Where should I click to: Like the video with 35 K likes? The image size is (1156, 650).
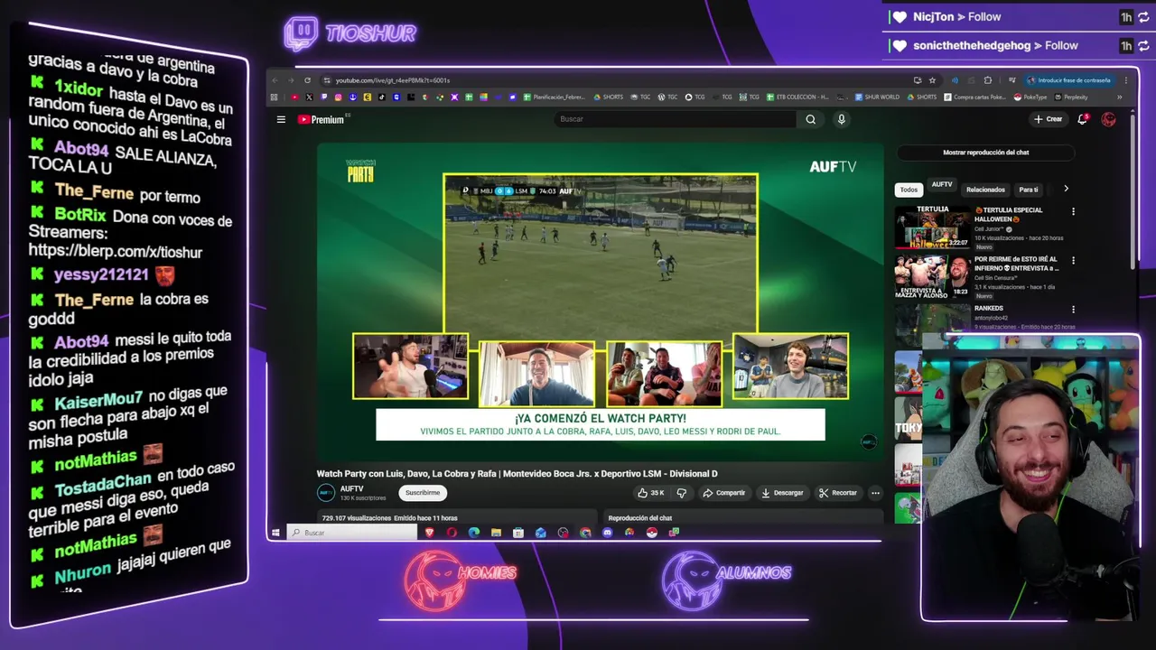[651, 493]
